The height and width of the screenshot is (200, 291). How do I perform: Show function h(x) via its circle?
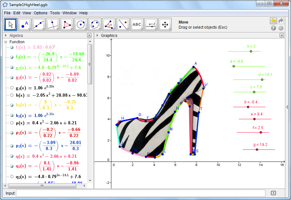pyautogui.click(x=12, y=95)
